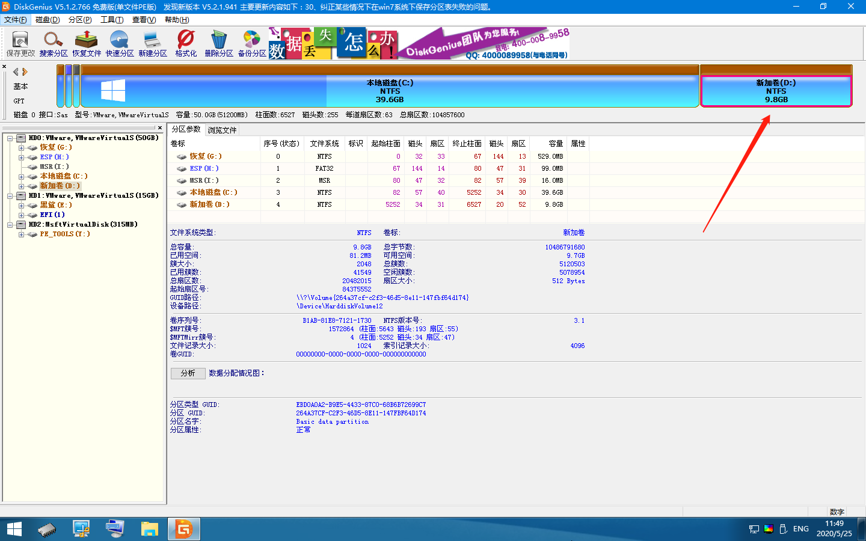The height and width of the screenshot is (541, 866).
Task: Open the 文件(F) menu
Action: [x=15, y=20]
